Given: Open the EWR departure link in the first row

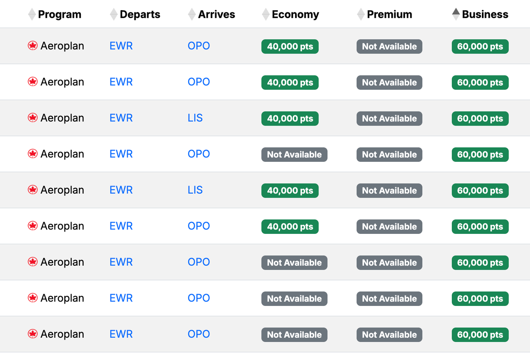Looking at the screenshot, I should (121, 46).
